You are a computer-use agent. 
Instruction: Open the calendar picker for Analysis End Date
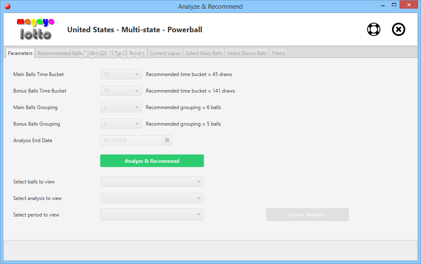point(167,140)
